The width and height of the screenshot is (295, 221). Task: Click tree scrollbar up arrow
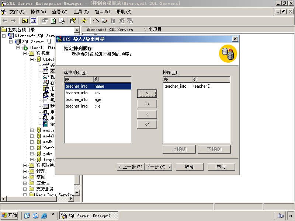[x=77, y=30]
